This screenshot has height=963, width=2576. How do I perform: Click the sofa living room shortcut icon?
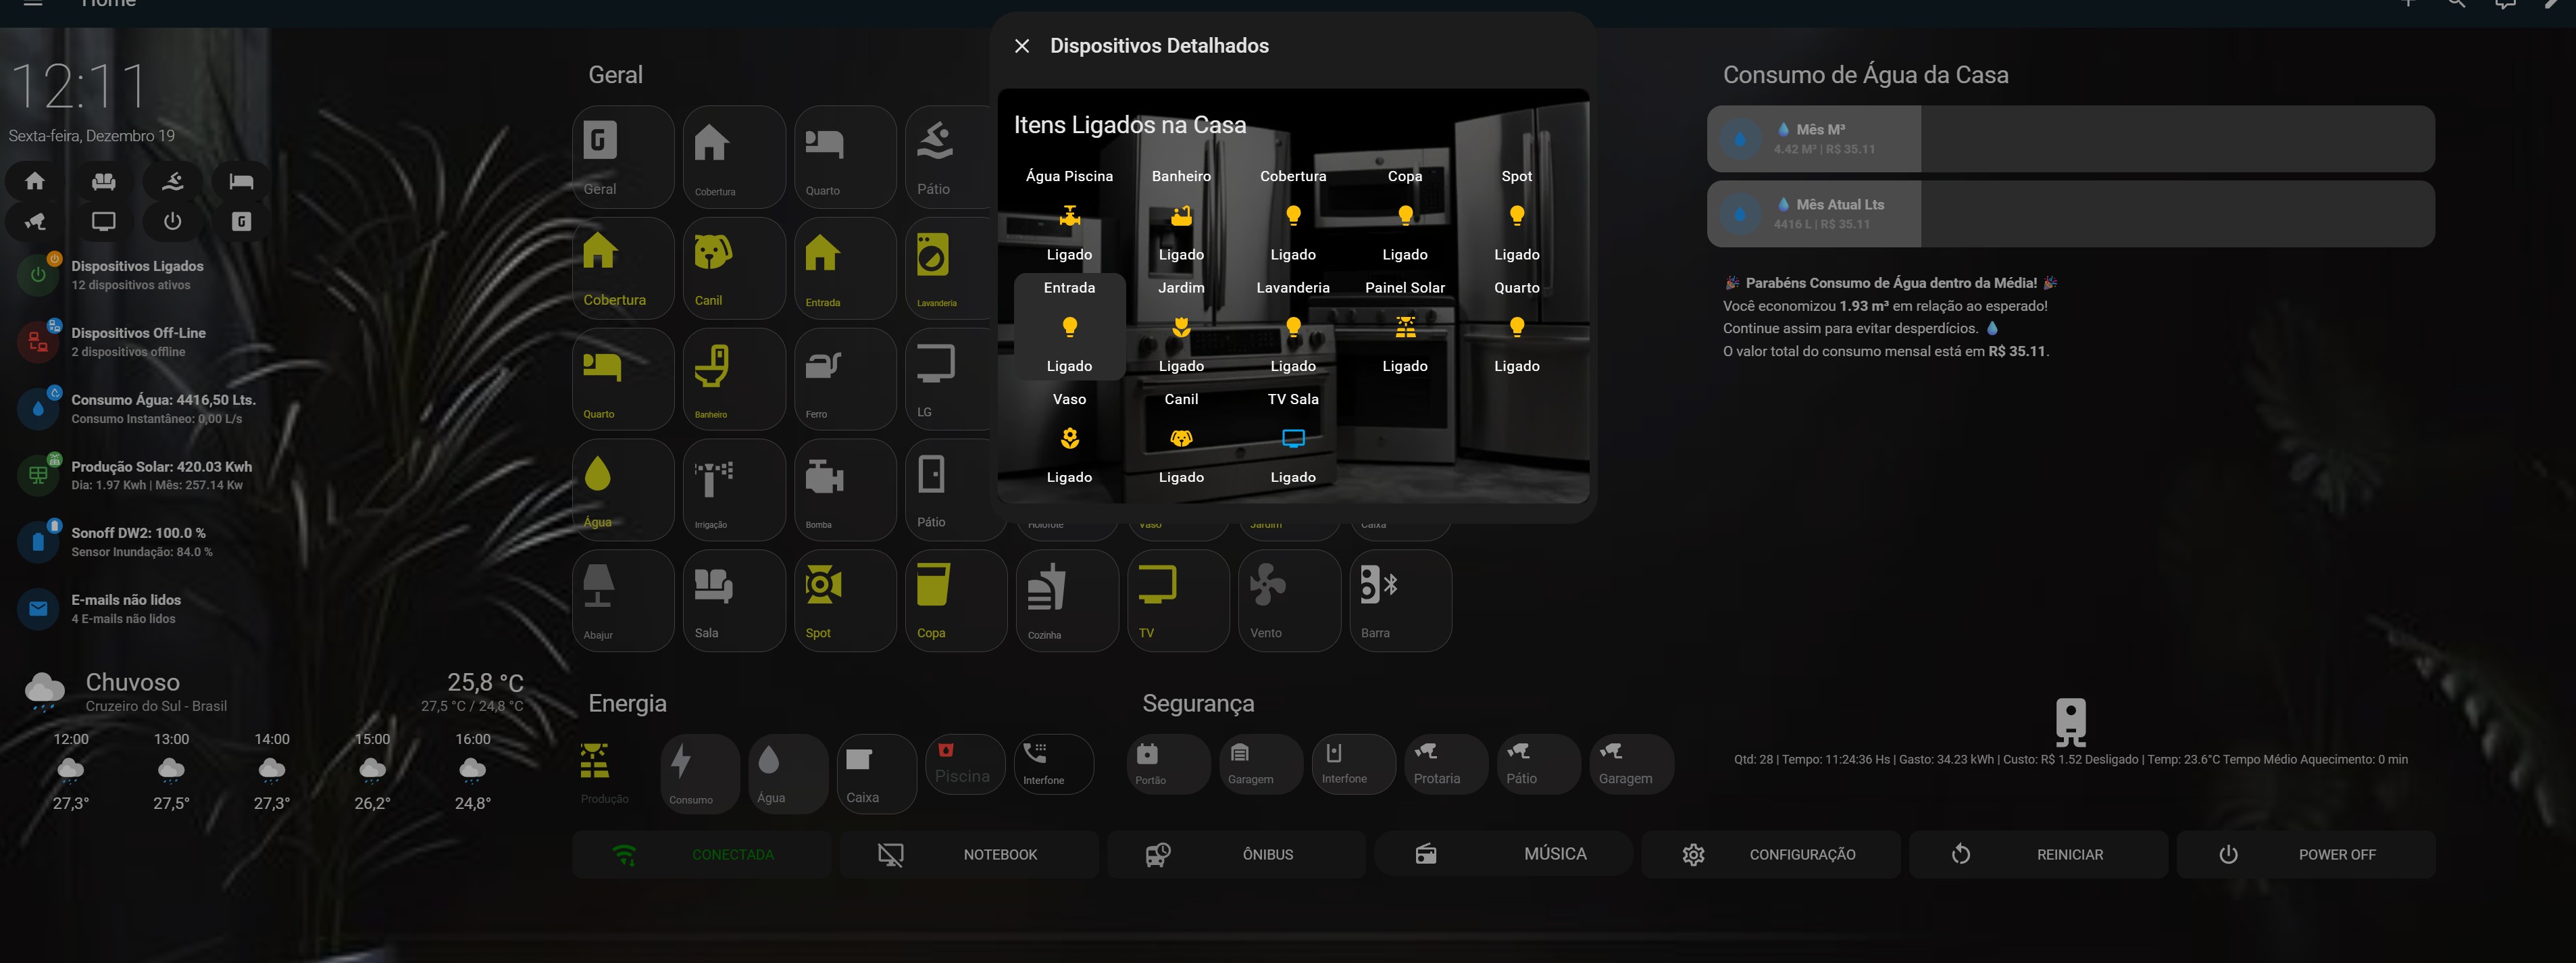(103, 181)
